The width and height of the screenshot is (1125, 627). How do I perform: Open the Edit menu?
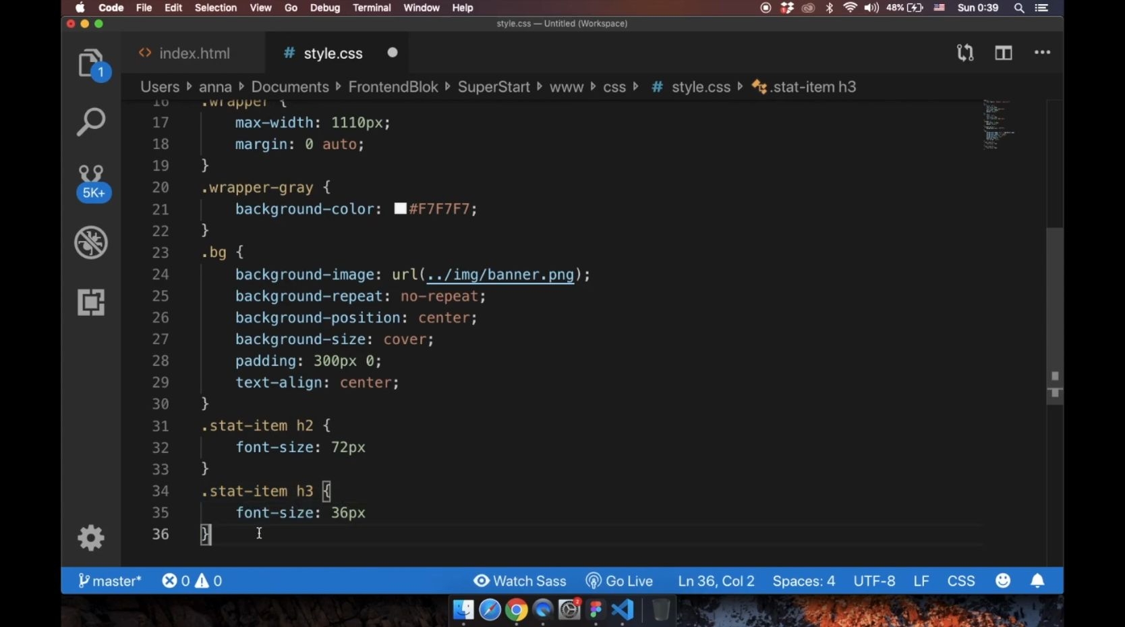tap(173, 8)
